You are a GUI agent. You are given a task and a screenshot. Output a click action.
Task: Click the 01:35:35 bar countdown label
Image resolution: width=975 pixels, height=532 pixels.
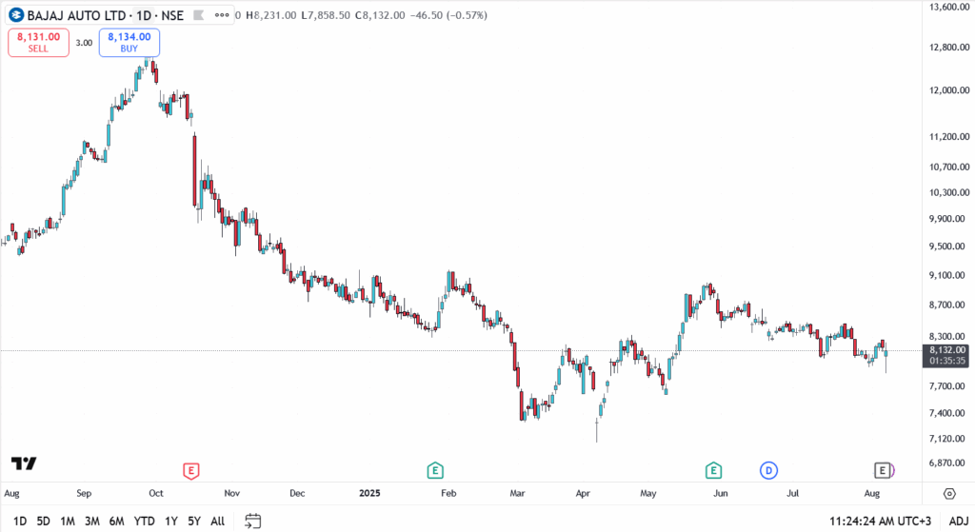click(947, 361)
